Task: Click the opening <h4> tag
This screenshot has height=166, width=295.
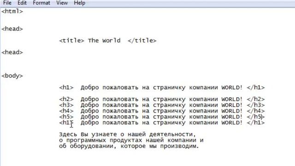Action: pos(66,111)
